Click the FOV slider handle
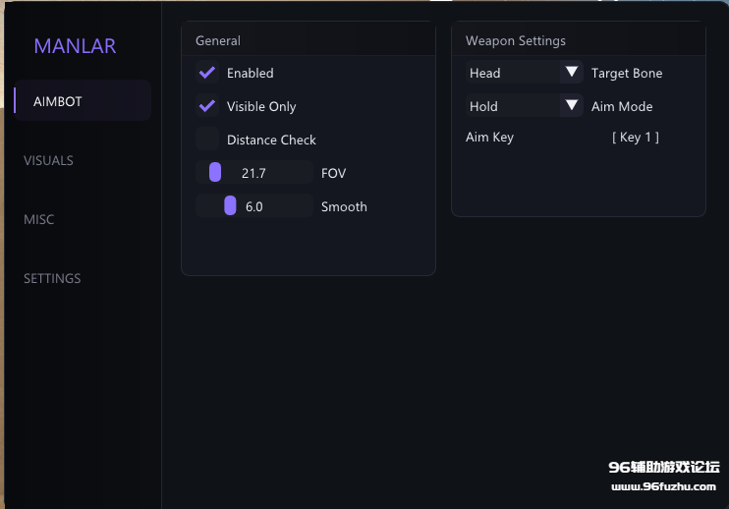This screenshot has width=729, height=509. tap(215, 173)
